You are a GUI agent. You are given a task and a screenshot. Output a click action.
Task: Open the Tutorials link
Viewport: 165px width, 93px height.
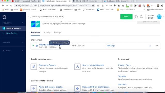pos(122,76)
